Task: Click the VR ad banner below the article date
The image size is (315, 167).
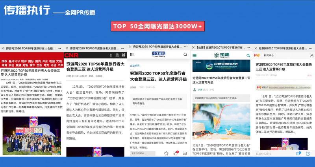Action: (283, 87)
